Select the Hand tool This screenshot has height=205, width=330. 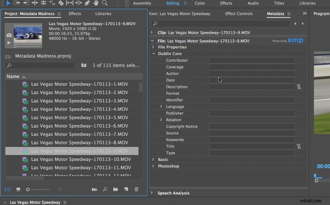(96, 3)
